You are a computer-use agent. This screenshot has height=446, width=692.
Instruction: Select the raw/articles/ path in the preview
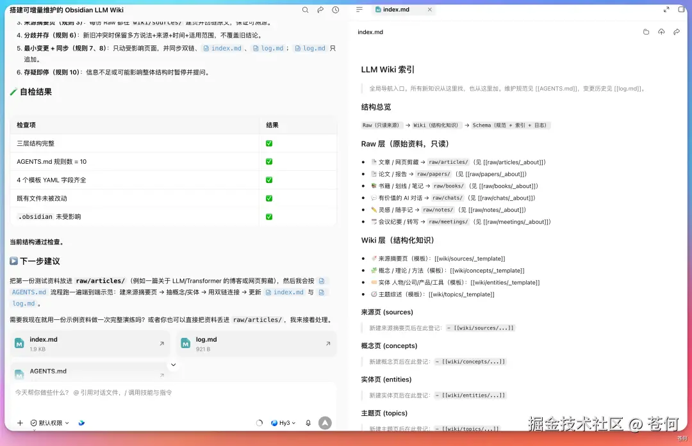coord(448,162)
